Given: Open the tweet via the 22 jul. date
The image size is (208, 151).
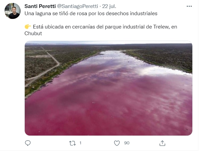Looking at the screenshot, I should pos(109,6).
